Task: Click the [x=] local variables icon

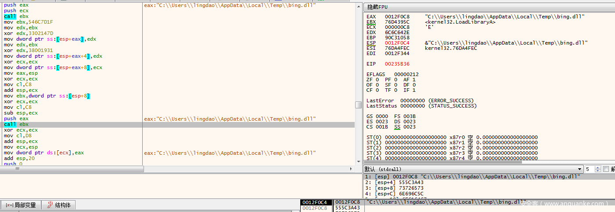Action: (x=9, y=205)
